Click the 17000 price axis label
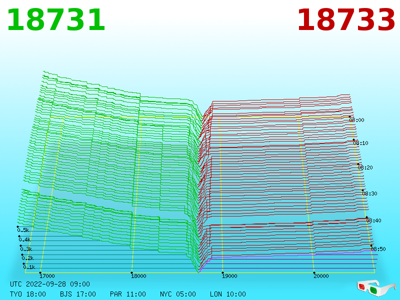This screenshot has height=300, width=400. pos(47,276)
